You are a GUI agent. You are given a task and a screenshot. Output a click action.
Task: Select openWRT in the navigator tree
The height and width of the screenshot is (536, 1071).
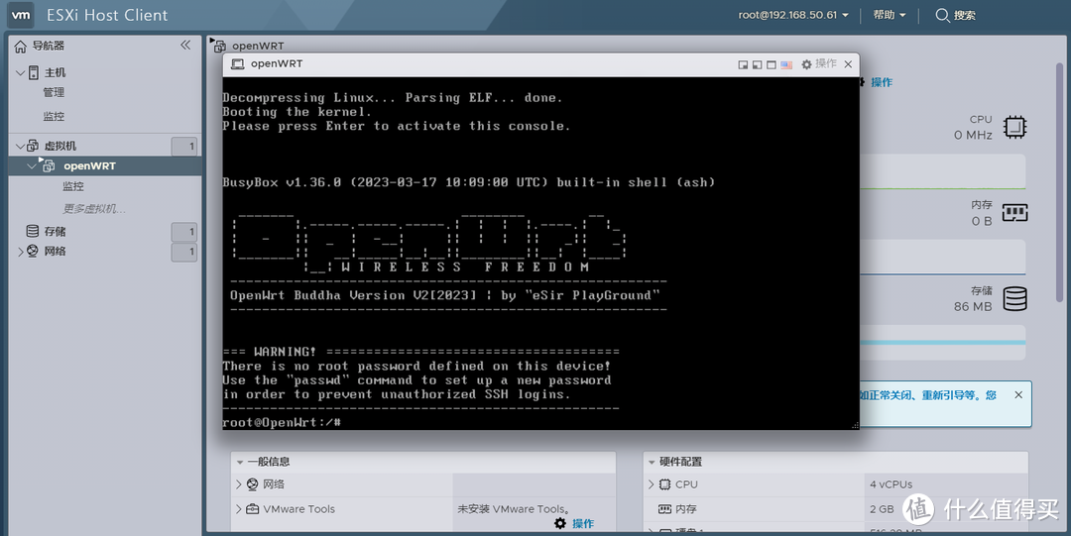point(89,165)
